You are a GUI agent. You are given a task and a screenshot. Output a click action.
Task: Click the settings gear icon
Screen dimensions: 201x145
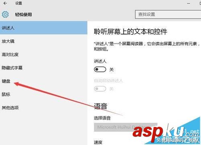5,14
